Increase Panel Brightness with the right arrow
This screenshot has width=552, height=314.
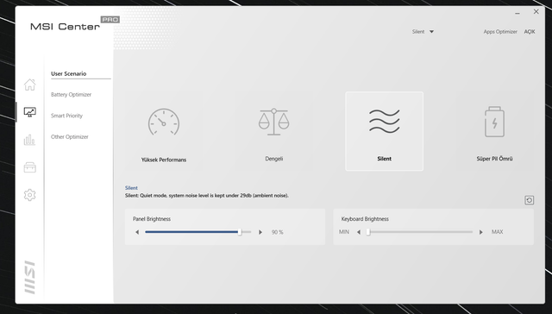[260, 232]
